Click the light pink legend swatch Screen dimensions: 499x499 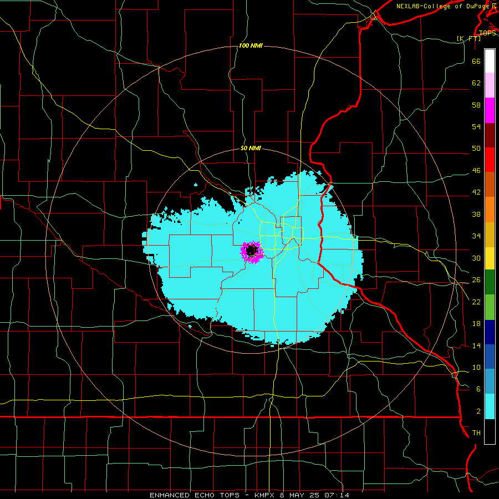(490, 85)
